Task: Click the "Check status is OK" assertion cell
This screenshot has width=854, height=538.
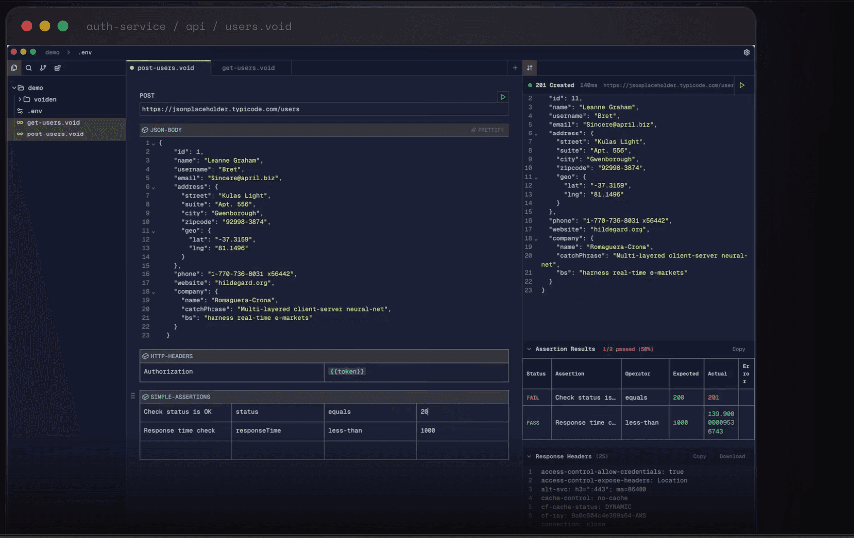Action: [x=186, y=412]
